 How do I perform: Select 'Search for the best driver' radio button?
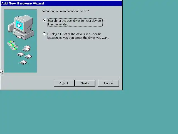tap(44, 20)
